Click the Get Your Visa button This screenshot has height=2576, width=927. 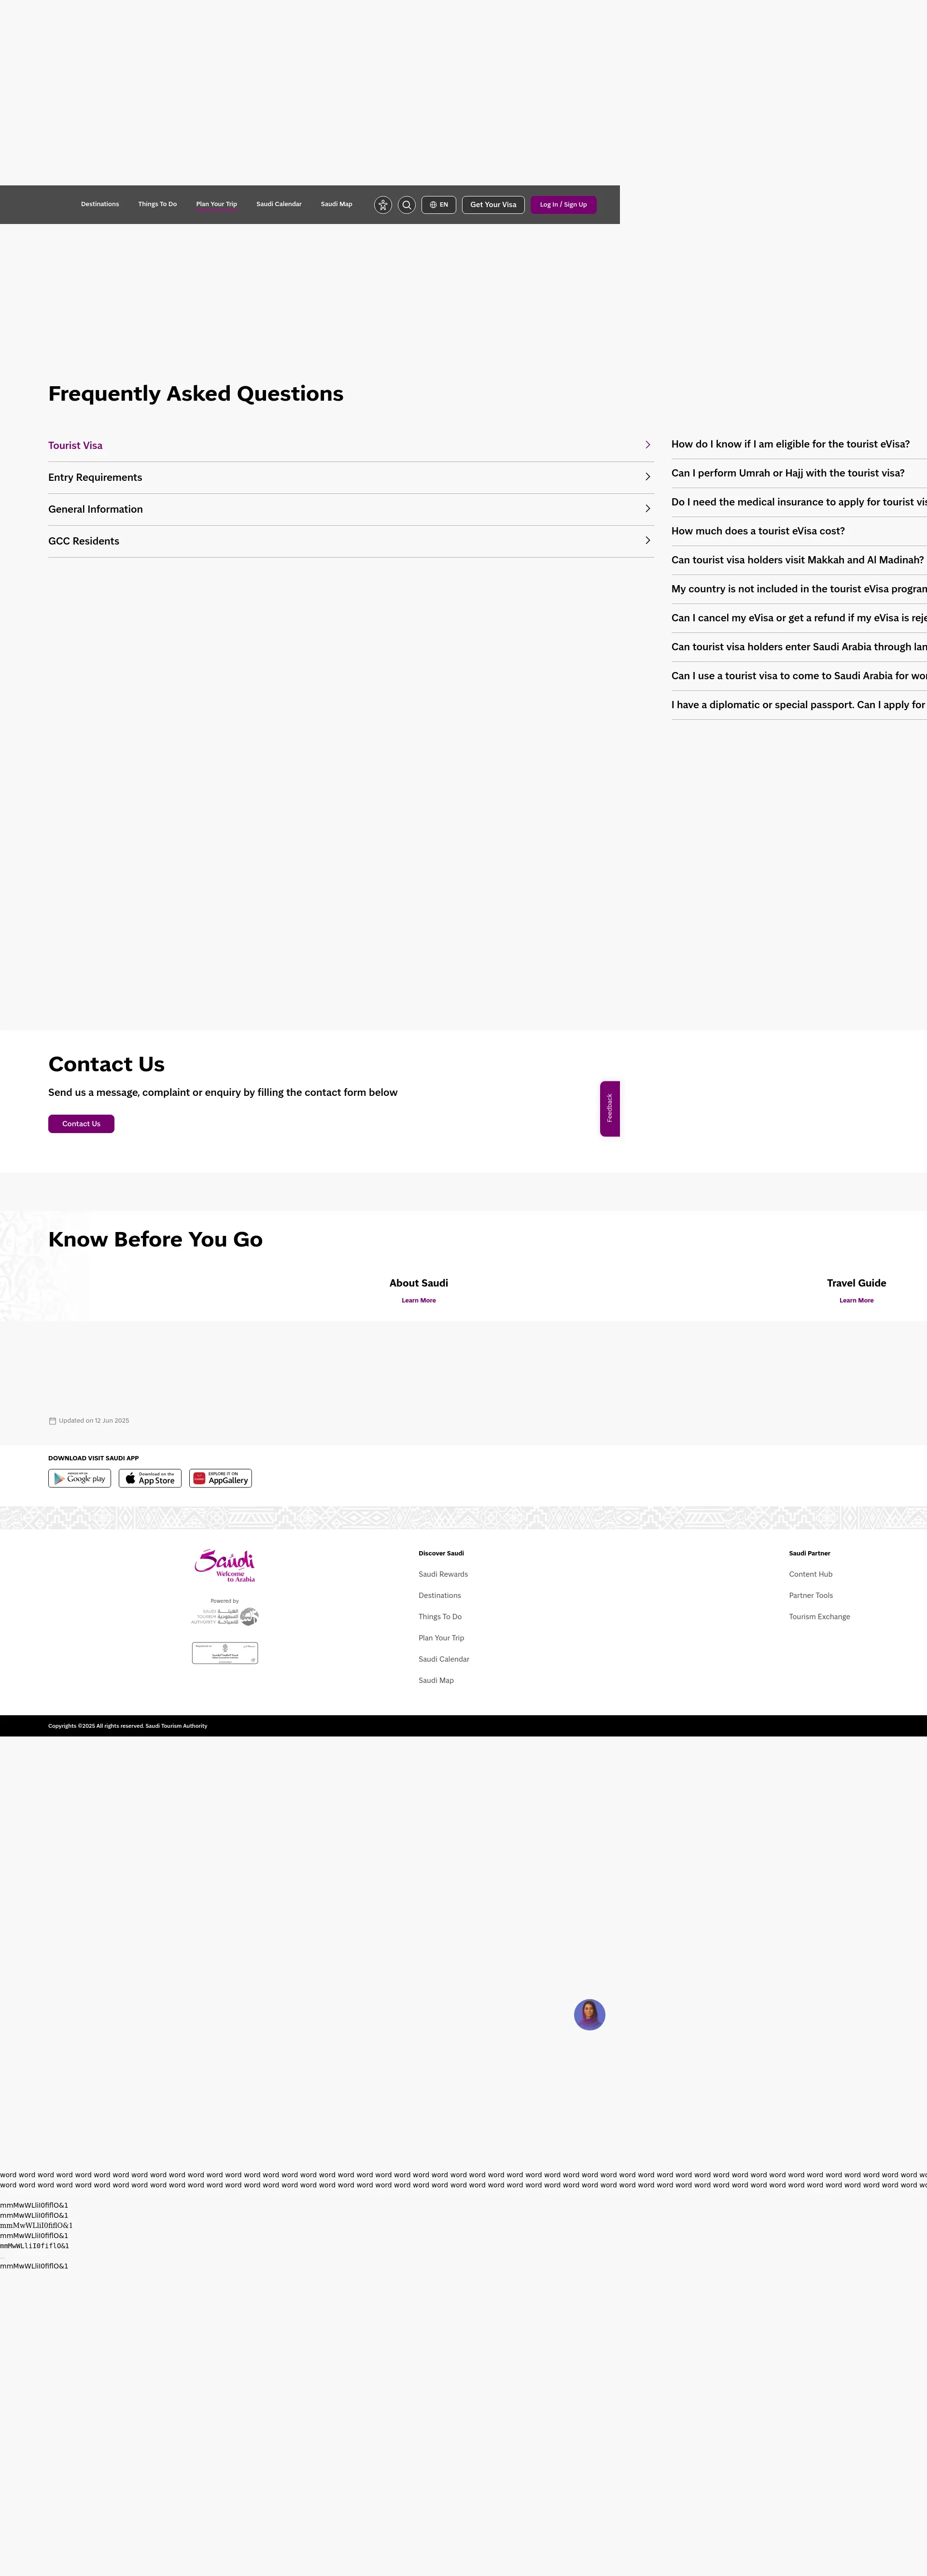[x=493, y=205]
